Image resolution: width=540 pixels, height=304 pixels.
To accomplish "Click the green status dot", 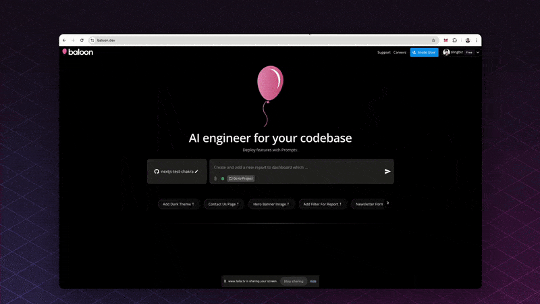I will pyautogui.click(x=223, y=178).
